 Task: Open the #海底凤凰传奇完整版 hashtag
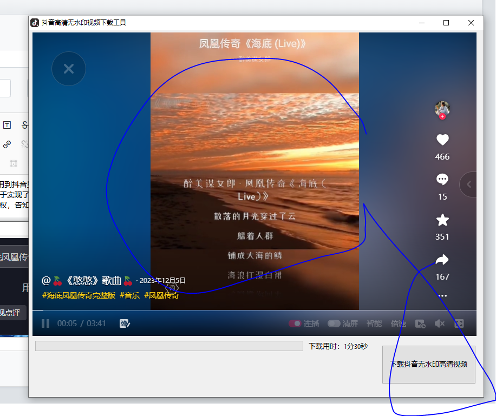pos(79,295)
